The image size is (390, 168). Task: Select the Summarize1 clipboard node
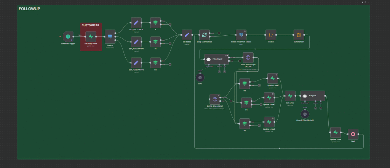[x=299, y=35]
